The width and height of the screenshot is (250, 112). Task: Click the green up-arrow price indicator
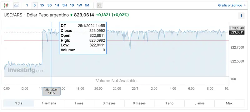pyautogui.click(x=71, y=15)
